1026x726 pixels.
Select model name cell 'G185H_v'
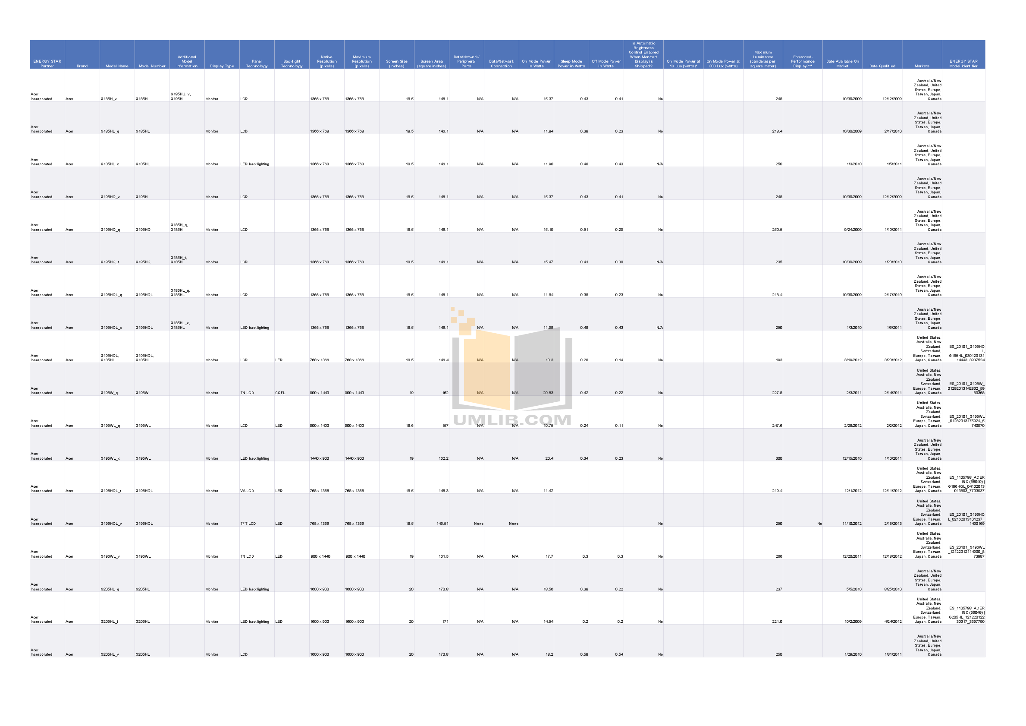point(109,99)
